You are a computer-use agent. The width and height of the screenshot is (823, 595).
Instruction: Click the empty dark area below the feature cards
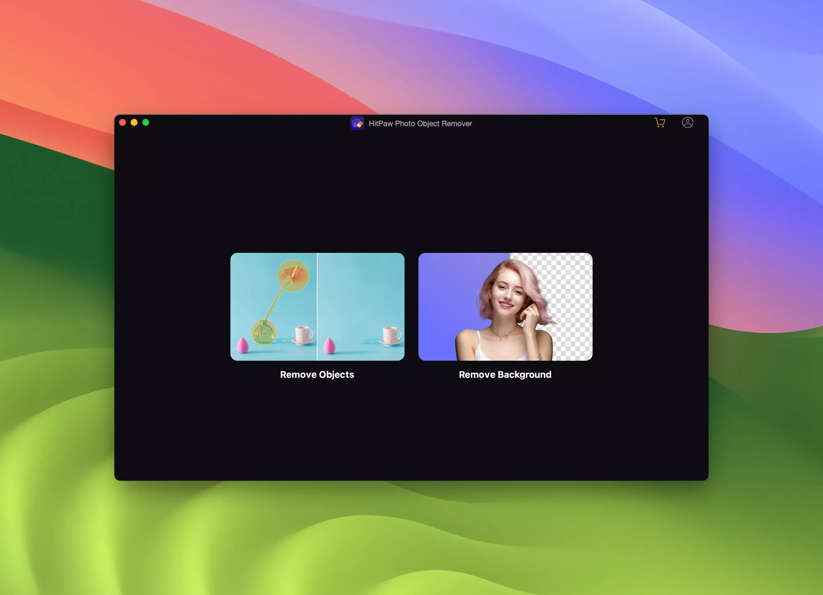(x=411, y=435)
